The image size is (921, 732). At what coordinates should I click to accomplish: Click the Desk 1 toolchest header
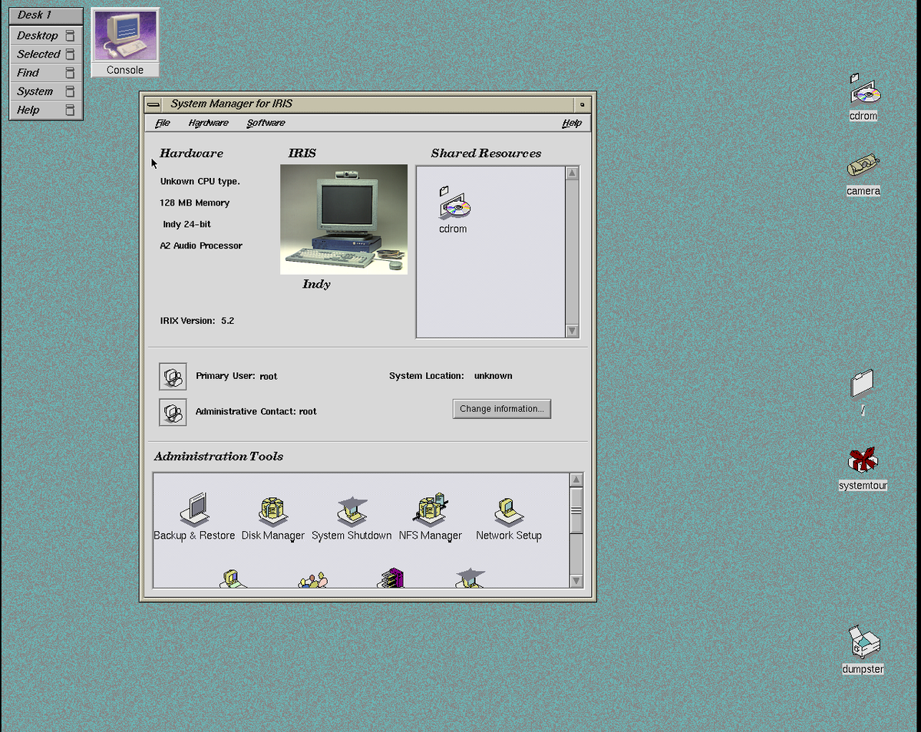point(46,15)
